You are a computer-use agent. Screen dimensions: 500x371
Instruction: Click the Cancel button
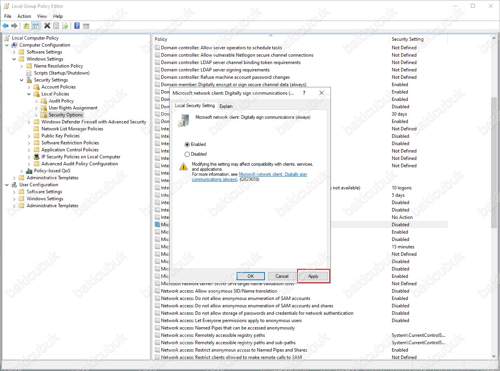coord(282,276)
